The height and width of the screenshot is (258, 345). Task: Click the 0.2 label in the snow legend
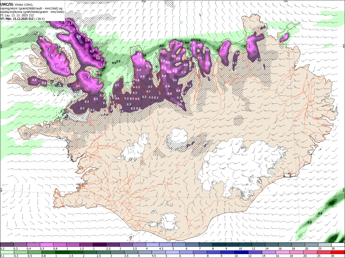(x=2, y=248)
